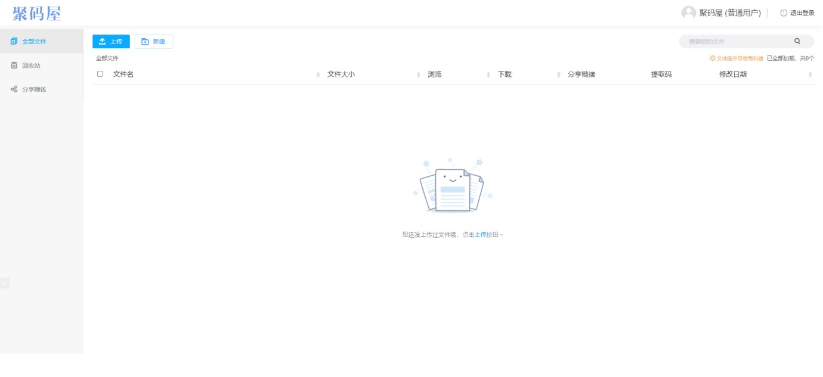Click the blue 上传 button
The image size is (823, 377).
click(111, 42)
